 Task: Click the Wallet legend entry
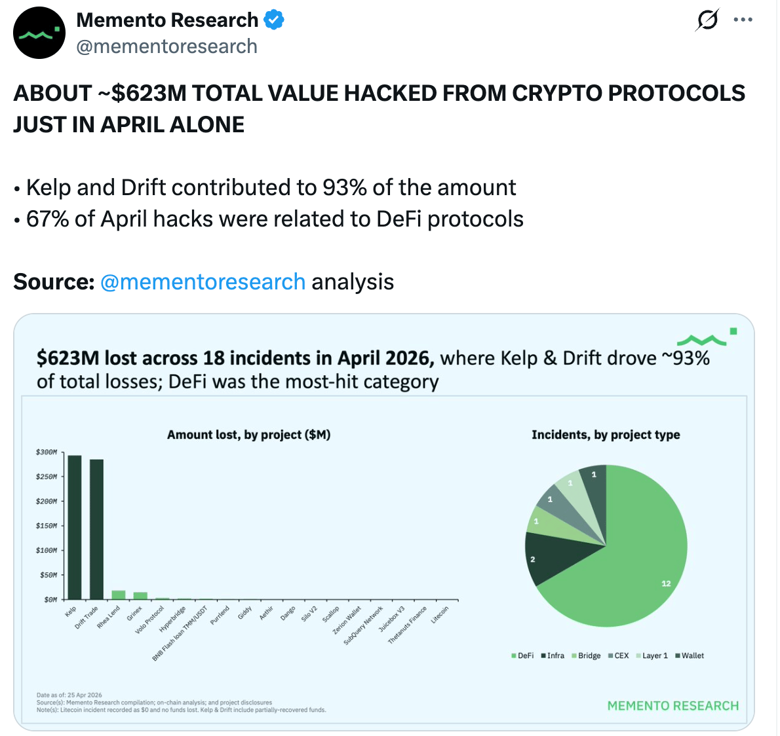pos(689,656)
